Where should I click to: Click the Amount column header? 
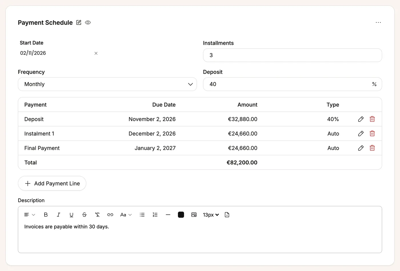point(247,105)
